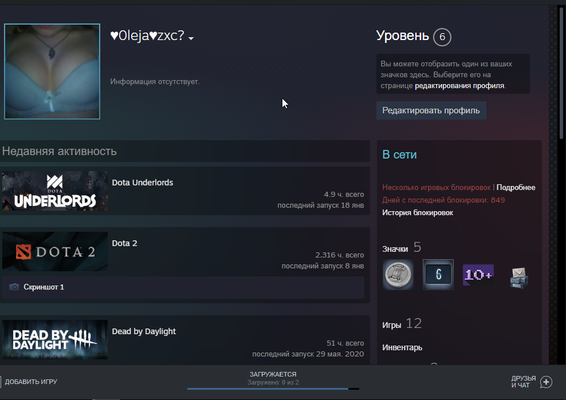This screenshot has width=566, height=400.
Task: Open the Dota 2 game banner
Action: tap(55, 251)
